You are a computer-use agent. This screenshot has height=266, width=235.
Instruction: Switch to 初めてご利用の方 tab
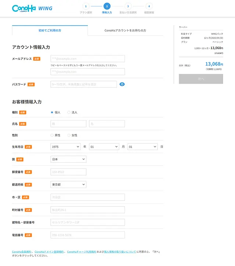50,30
